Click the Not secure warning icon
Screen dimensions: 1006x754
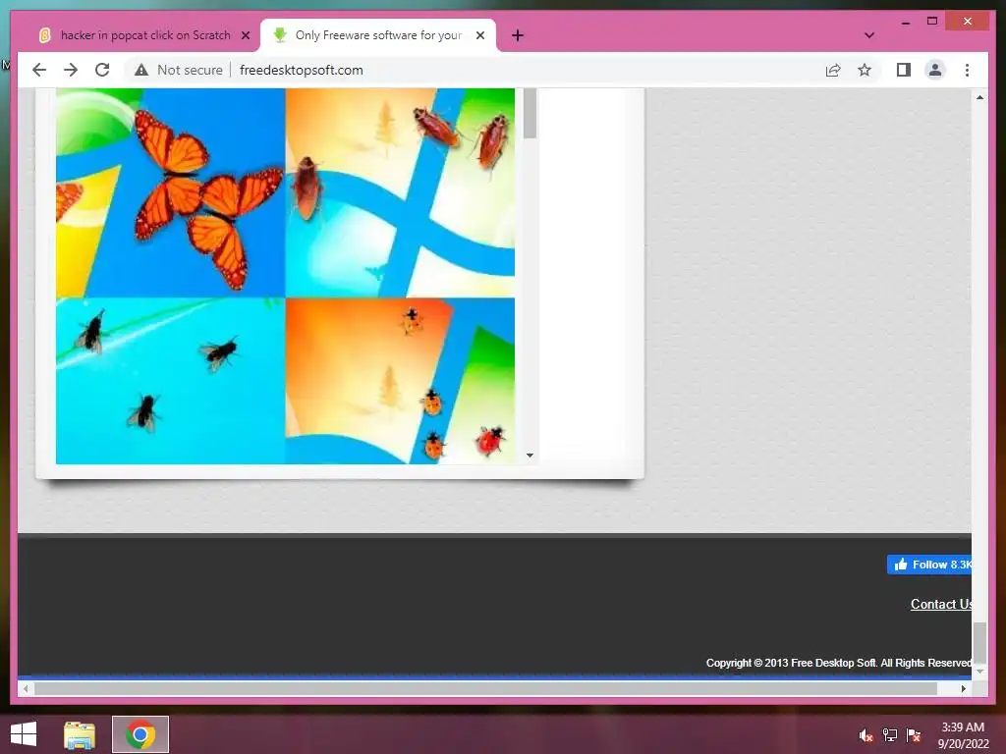click(x=141, y=70)
